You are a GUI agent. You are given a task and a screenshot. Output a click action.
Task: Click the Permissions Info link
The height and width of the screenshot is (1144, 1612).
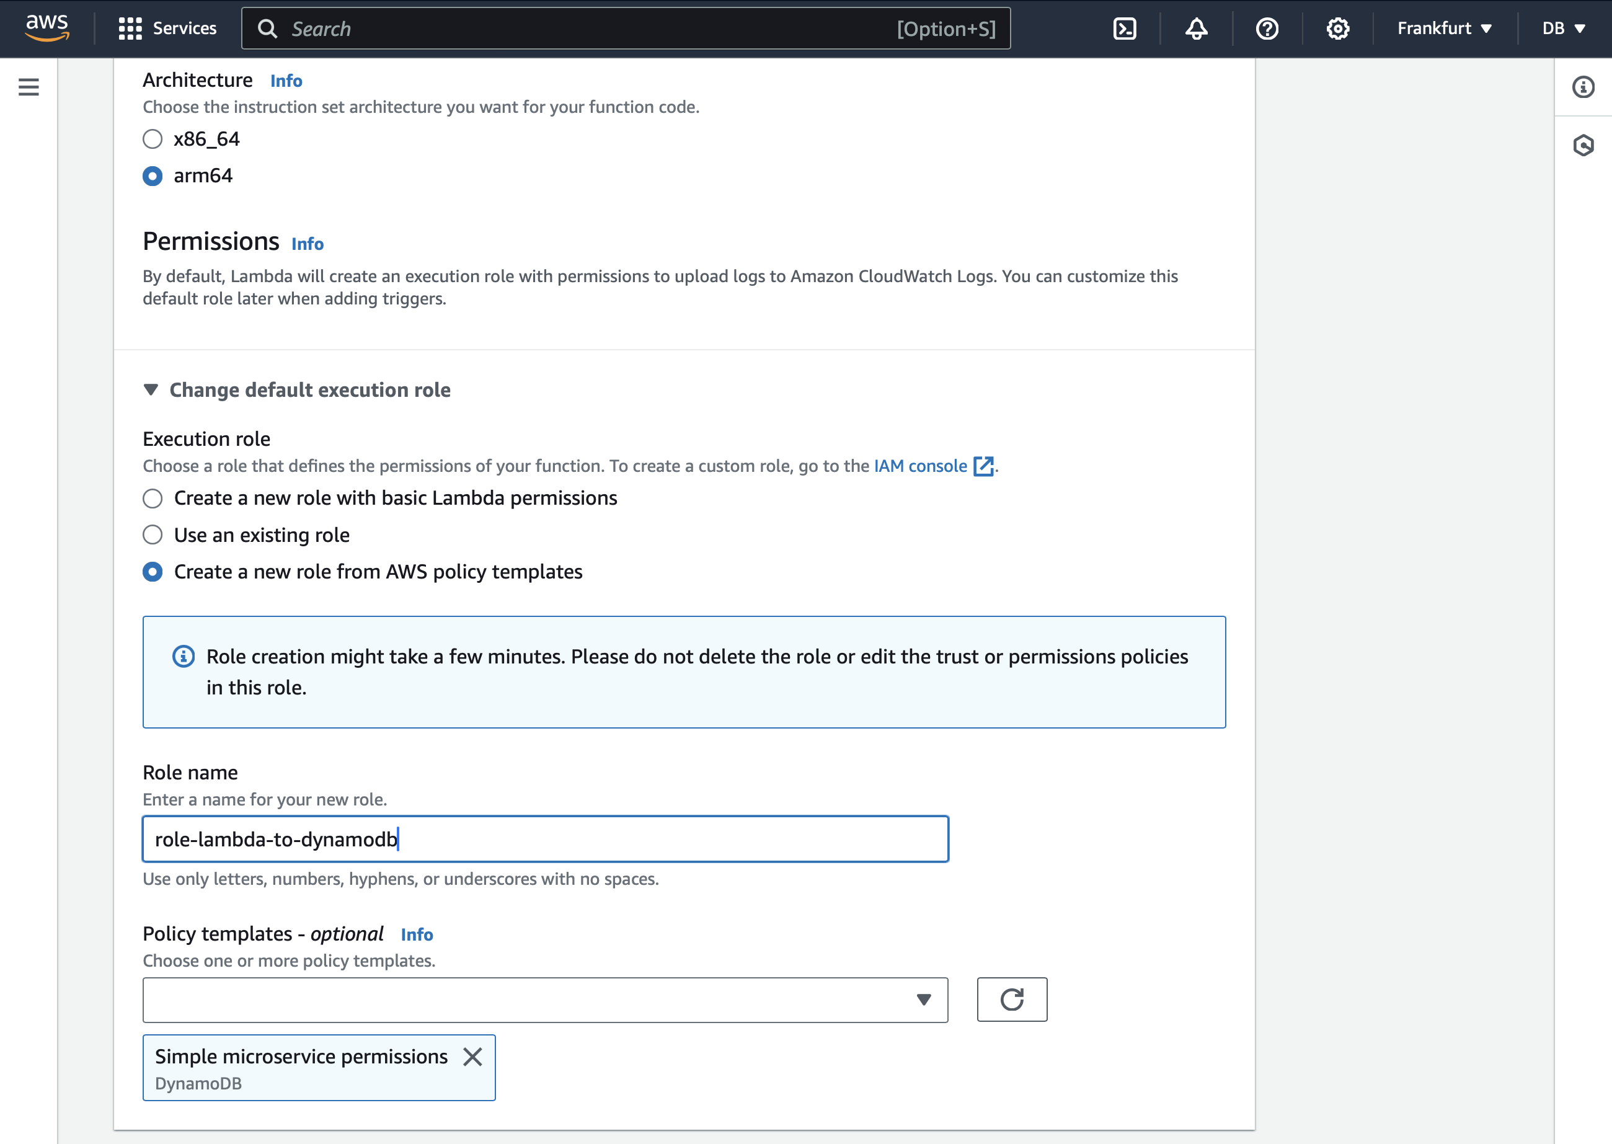pyautogui.click(x=307, y=242)
